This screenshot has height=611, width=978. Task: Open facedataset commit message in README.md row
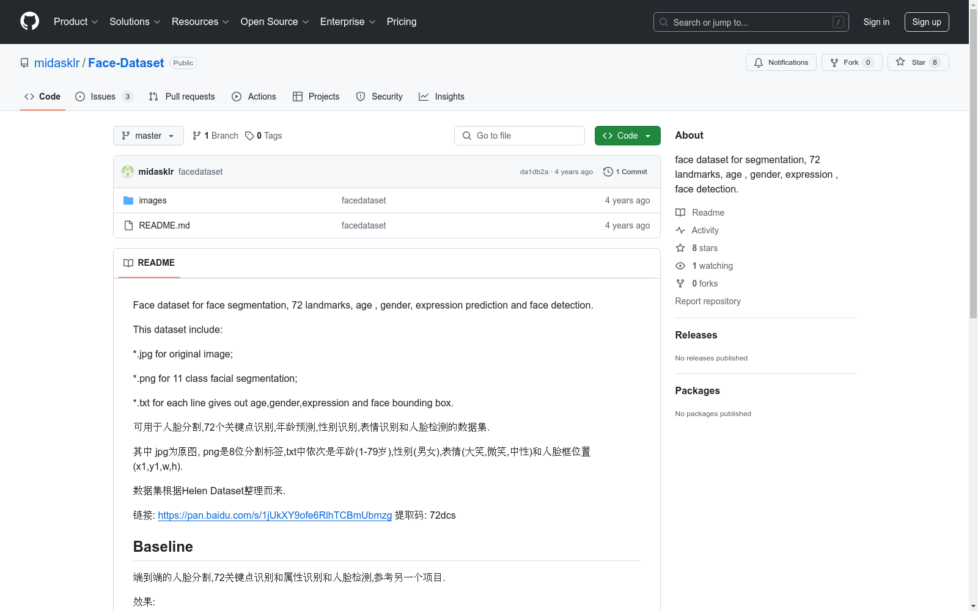tap(364, 225)
